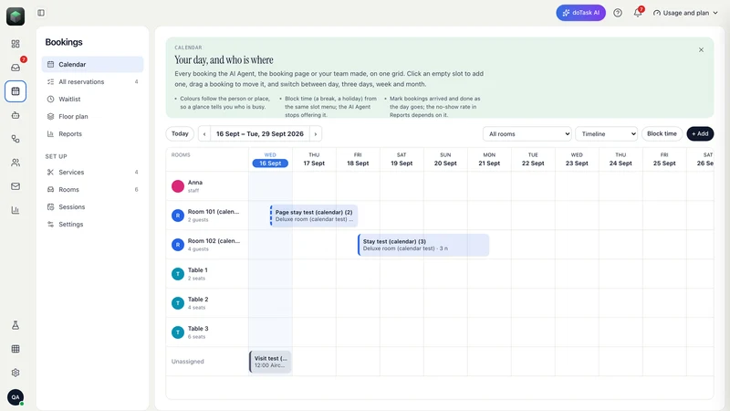Go to previous date range arrow
This screenshot has width=730, height=411.
pyautogui.click(x=203, y=133)
